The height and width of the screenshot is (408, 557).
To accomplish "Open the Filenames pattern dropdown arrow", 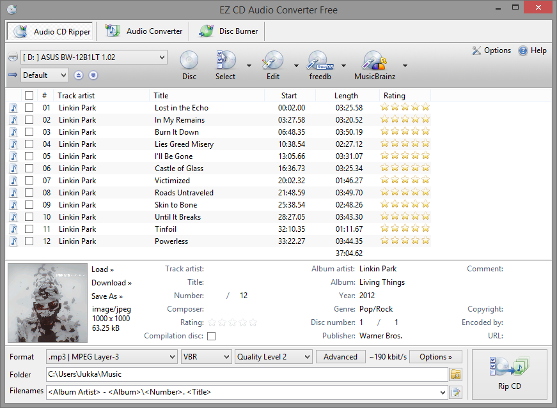I will point(443,392).
